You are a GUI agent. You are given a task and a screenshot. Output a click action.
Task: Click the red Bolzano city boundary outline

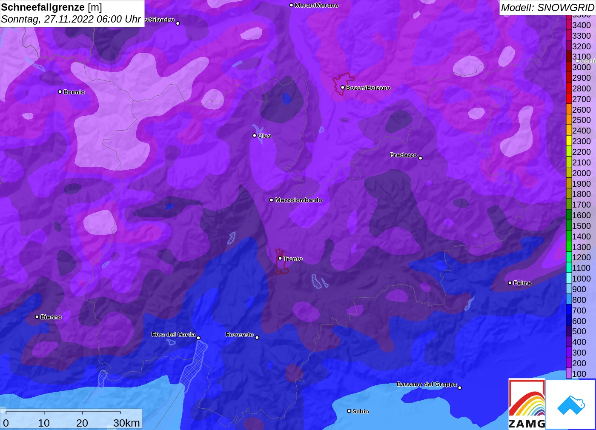pyautogui.click(x=343, y=84)
